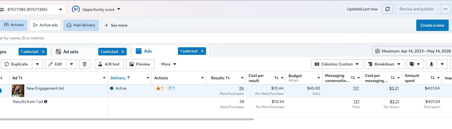Open the account 87577385 selector
452x129 pixels.
32,10
